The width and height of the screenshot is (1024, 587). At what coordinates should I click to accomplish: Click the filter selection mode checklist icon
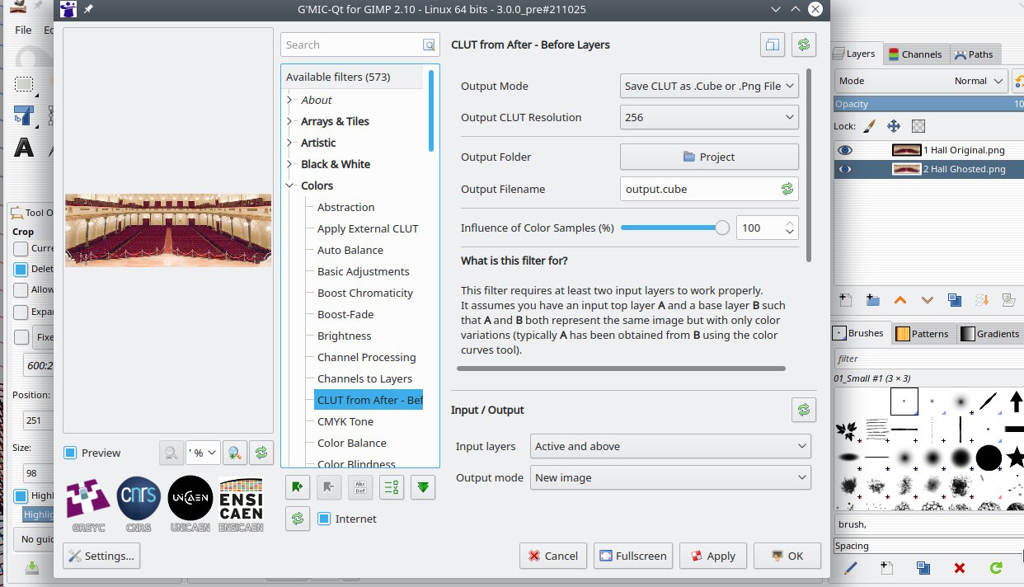pyautogui.click(x=392, y=487)
